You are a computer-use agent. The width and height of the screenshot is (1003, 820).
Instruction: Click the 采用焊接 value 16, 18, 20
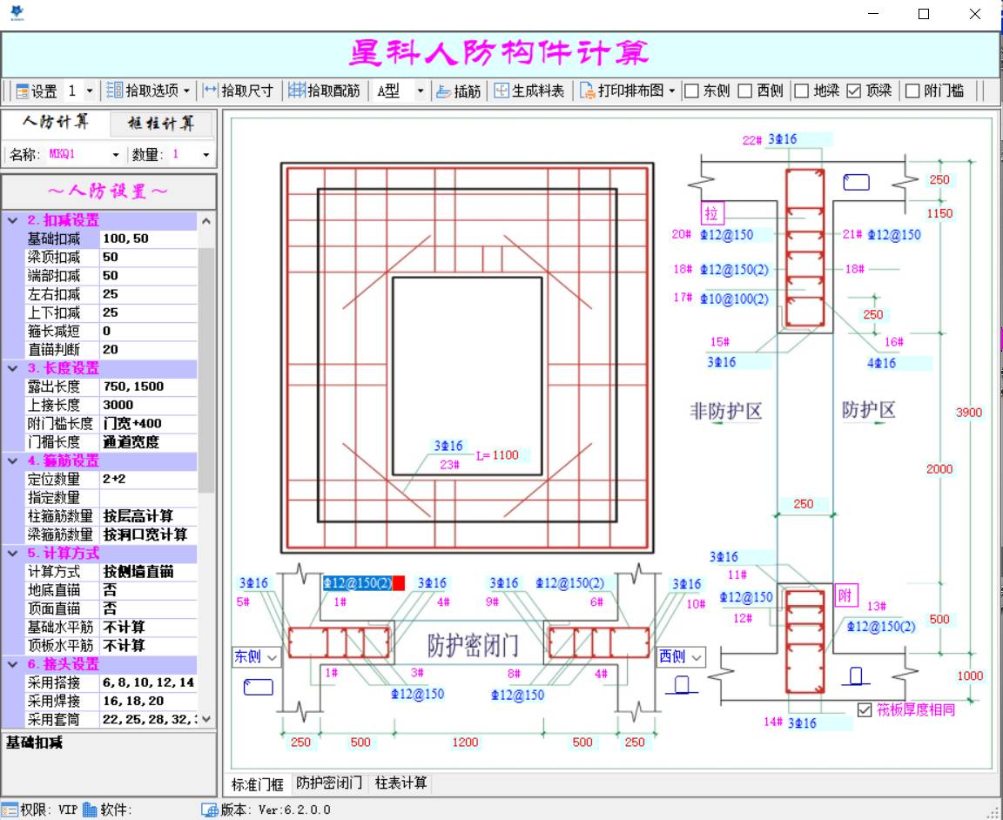click(149, 701)
